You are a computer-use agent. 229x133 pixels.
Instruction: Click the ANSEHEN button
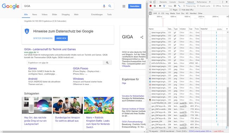[61, 38]
